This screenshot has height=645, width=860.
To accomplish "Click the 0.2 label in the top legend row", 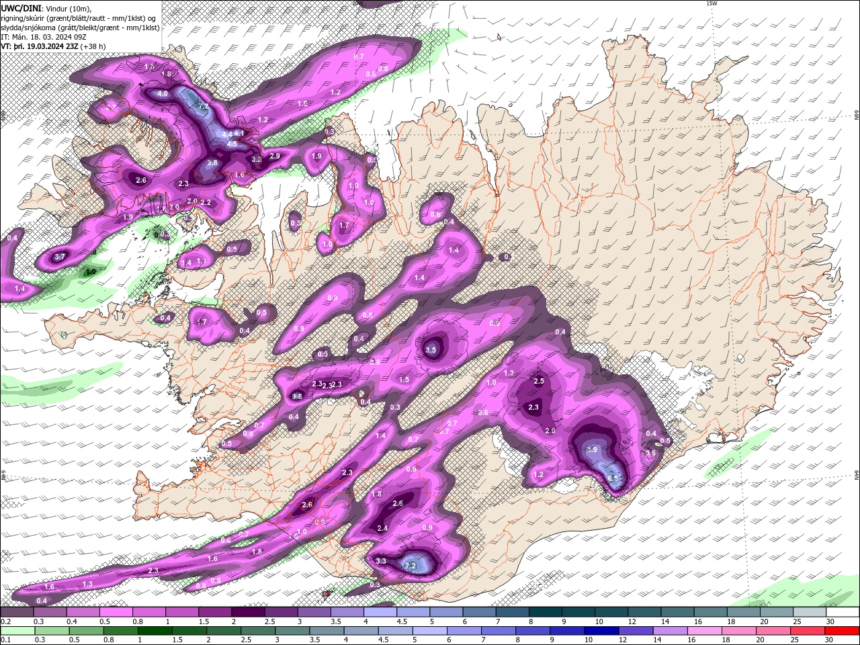I will 5,621.
